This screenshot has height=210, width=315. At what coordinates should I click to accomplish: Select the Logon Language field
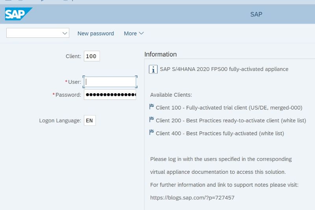90,120
